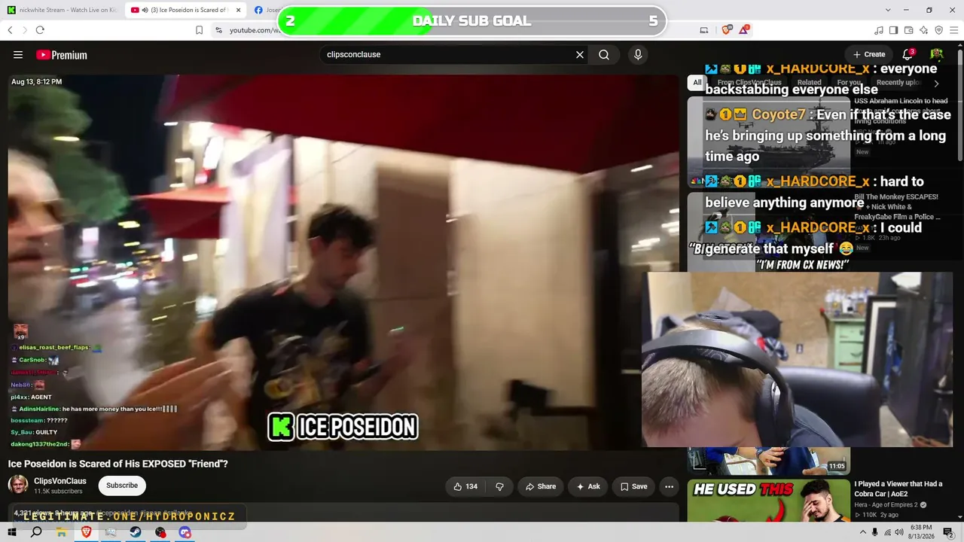
Task: Go to YouTube Premium home logo
Action: pos(62,55)
